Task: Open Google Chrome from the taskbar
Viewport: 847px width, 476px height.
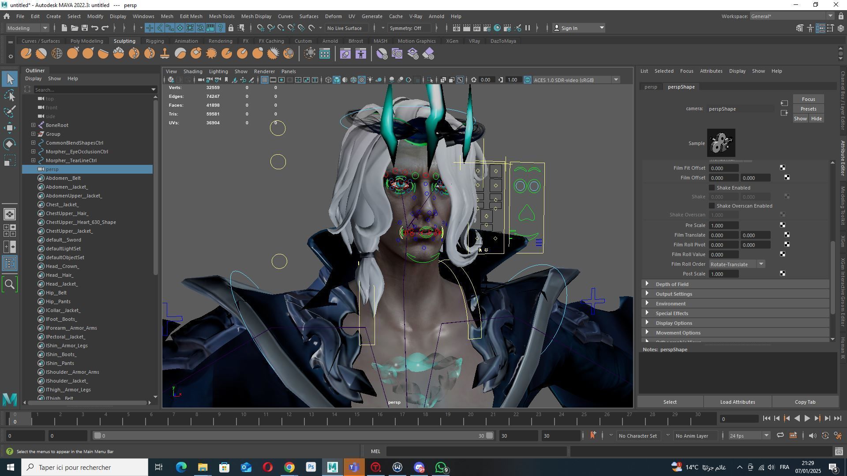Action: pyautogui.click(x=289, y=467)
